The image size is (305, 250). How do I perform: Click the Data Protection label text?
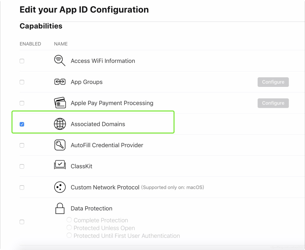click(91, 208)
